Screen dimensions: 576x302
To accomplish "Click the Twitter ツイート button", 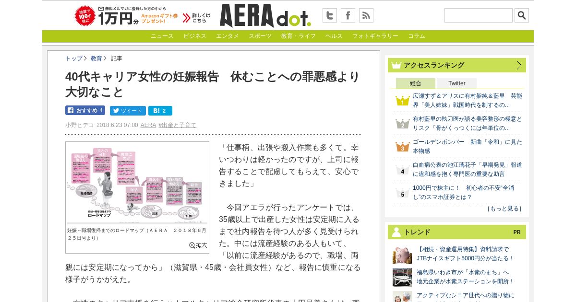I will click(128, 111).
